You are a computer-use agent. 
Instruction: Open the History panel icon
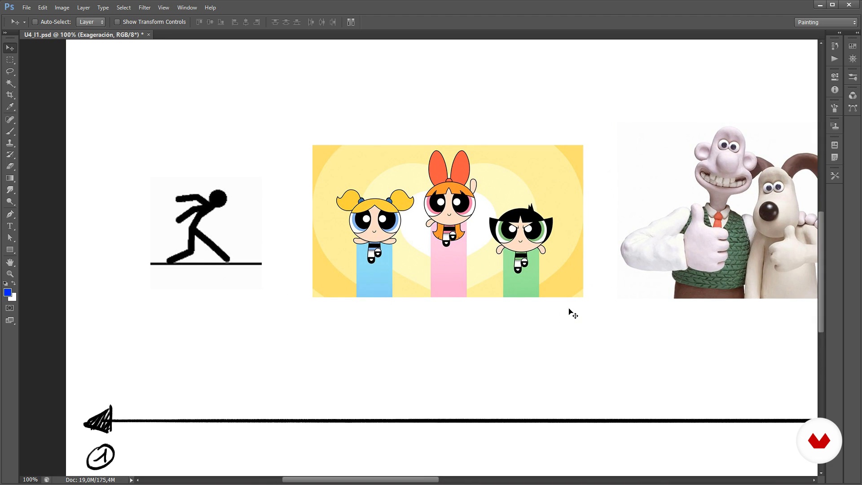click(835, 46)
